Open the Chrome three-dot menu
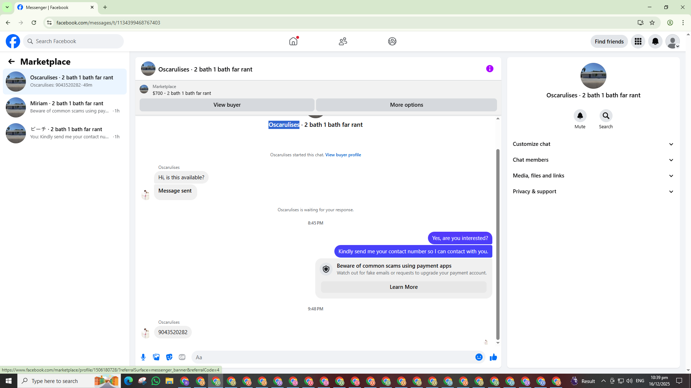 [x=683, y=23]
